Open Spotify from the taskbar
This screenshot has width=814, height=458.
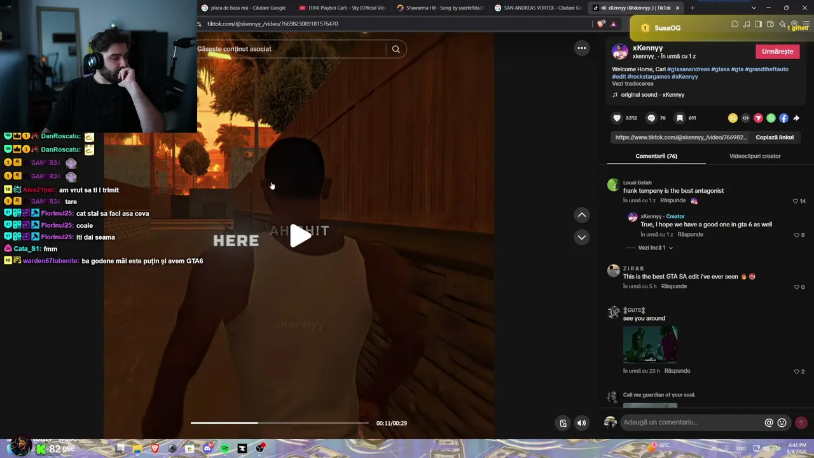224,448
